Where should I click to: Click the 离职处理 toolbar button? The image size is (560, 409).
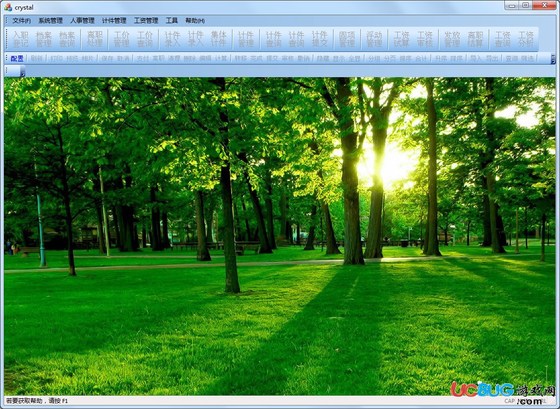point(95,39)
